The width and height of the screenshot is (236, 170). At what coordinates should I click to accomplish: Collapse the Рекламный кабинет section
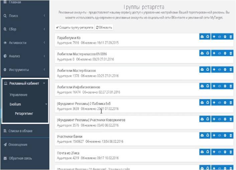44,83
